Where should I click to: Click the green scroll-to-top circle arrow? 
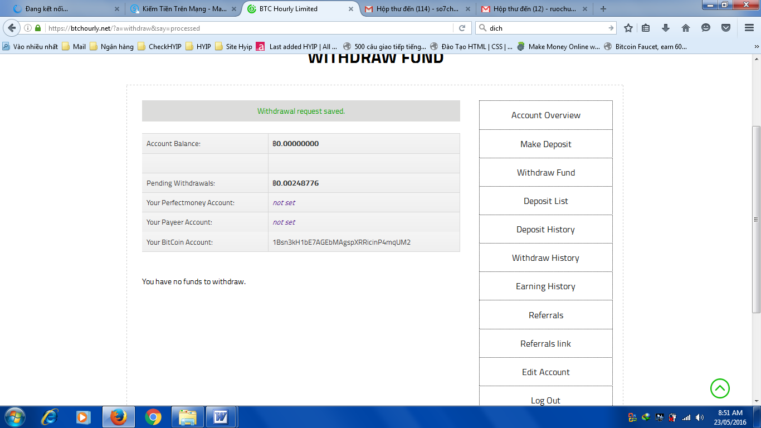[x=720, y=388]
